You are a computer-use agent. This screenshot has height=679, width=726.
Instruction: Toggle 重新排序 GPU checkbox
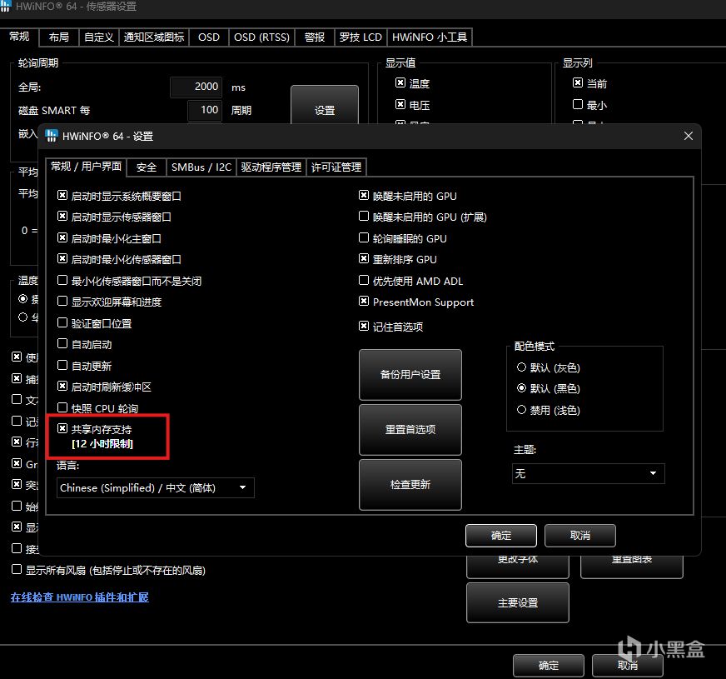pos(364,259)
